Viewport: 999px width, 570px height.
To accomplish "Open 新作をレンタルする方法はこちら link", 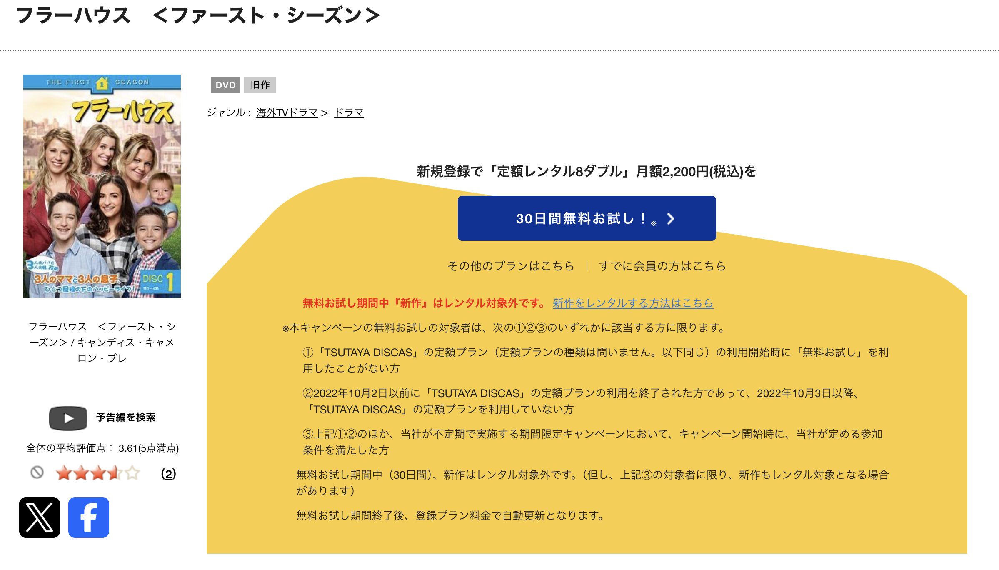I will (633, 303).
